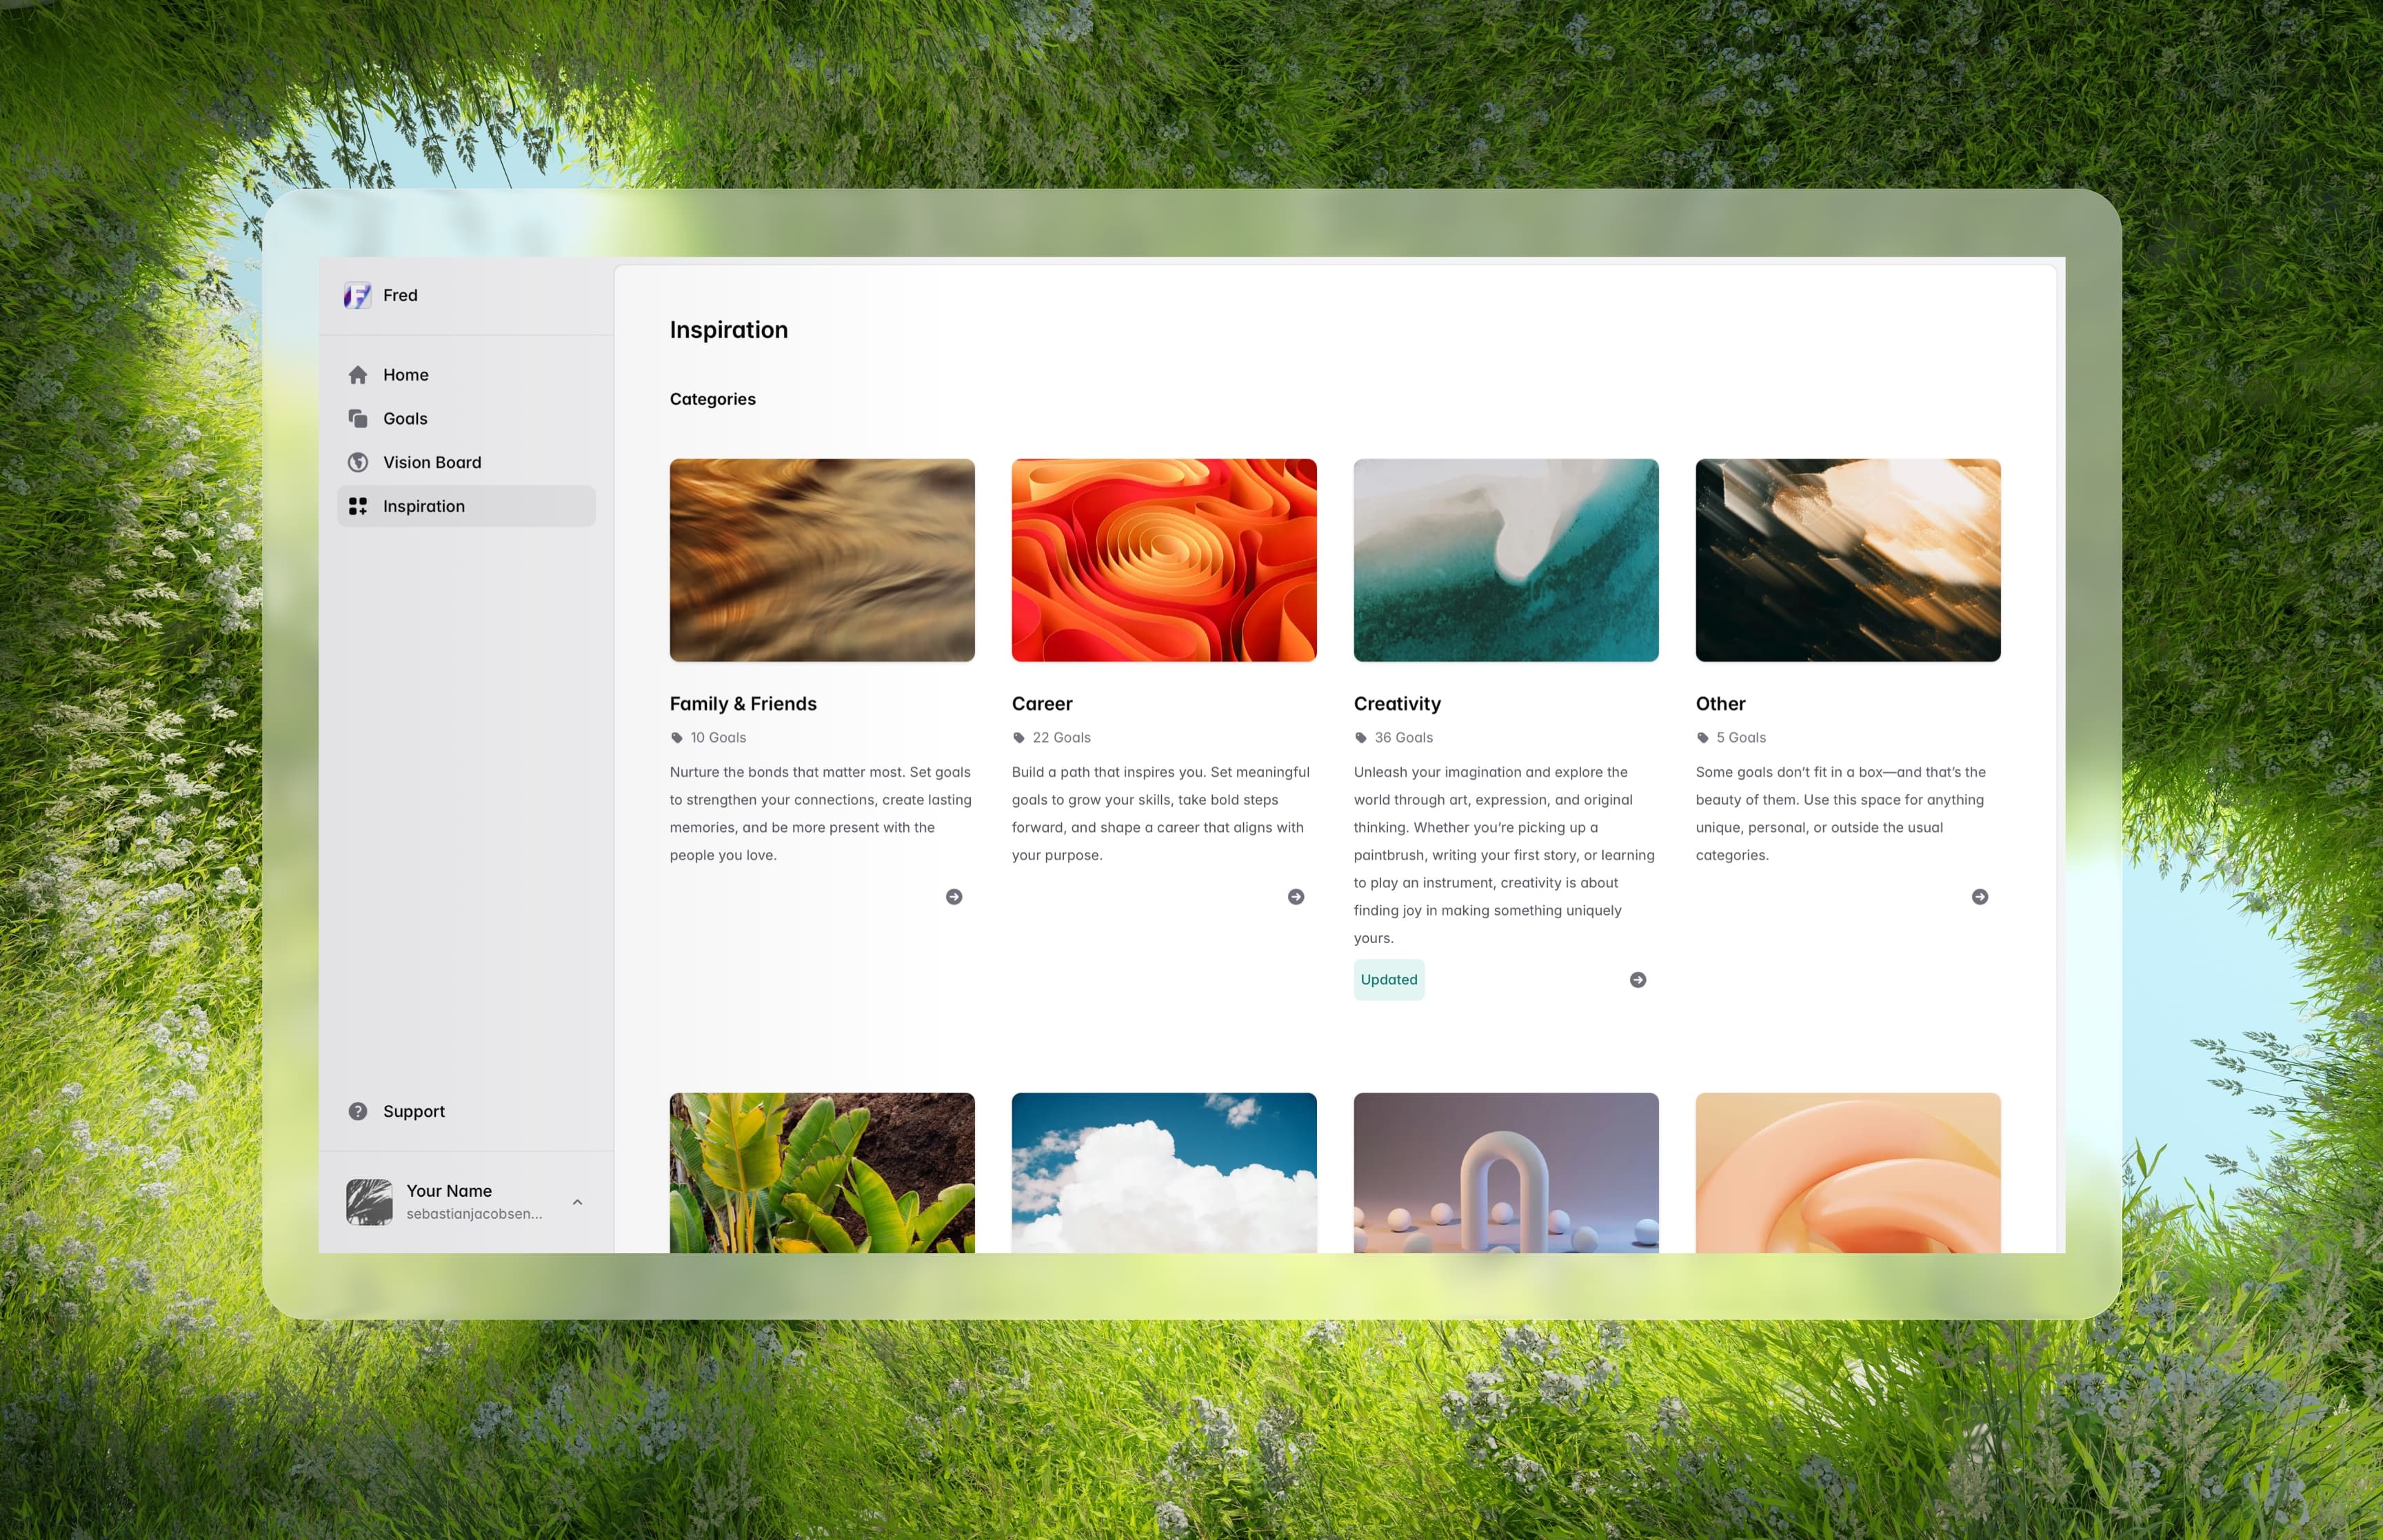The height and width of the screenshot is (1540, 2383).
Task: Click the orange swirl Career thumbnail
Action: (x=1164, y=559)
